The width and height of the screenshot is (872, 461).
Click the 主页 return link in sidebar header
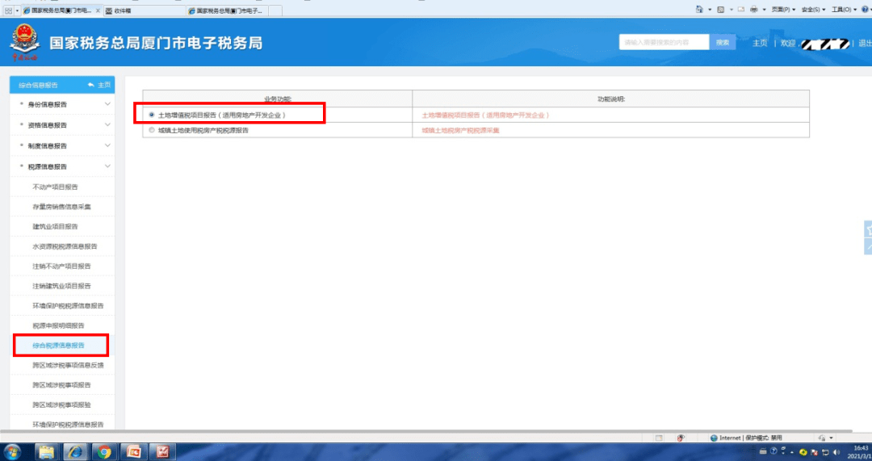pyautogui.click(x=99, y=85)
